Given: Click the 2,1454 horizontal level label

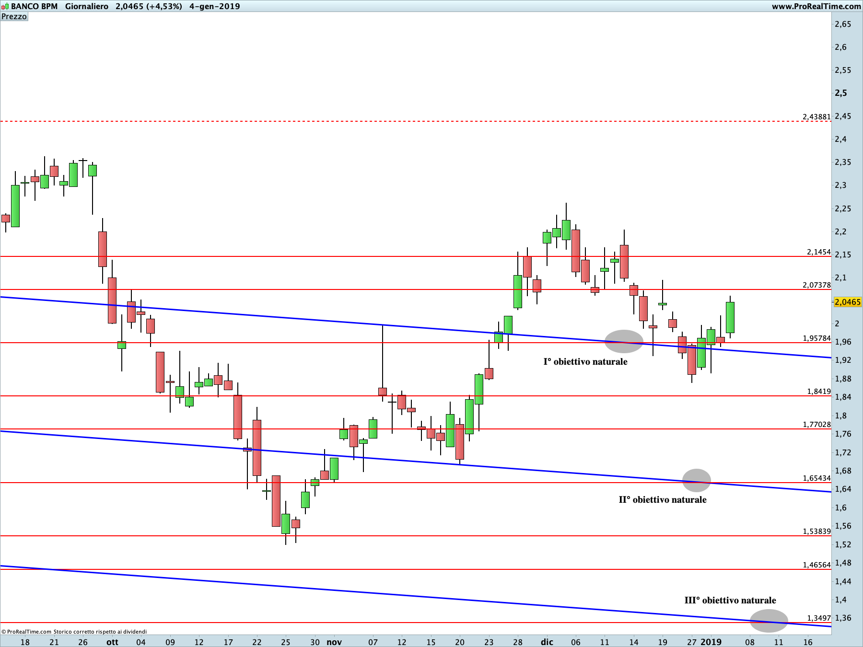Looking at the screenshot, I should click(x=818, y=252).
